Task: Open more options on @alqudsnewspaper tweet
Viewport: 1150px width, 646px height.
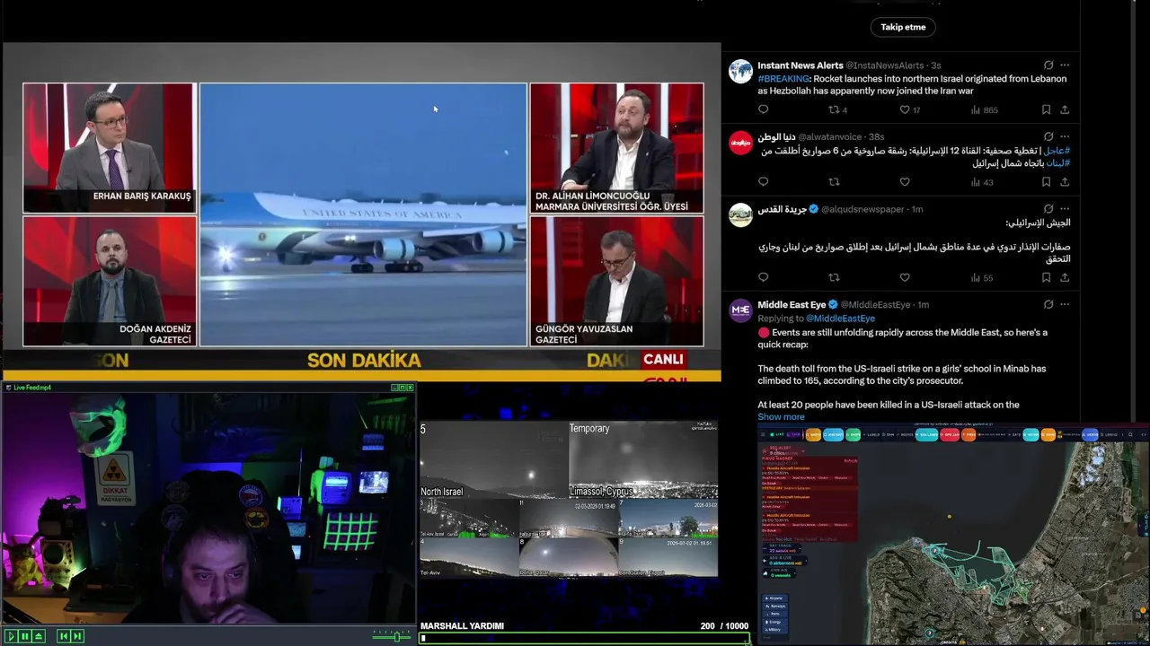Action: pos(1065,209)
